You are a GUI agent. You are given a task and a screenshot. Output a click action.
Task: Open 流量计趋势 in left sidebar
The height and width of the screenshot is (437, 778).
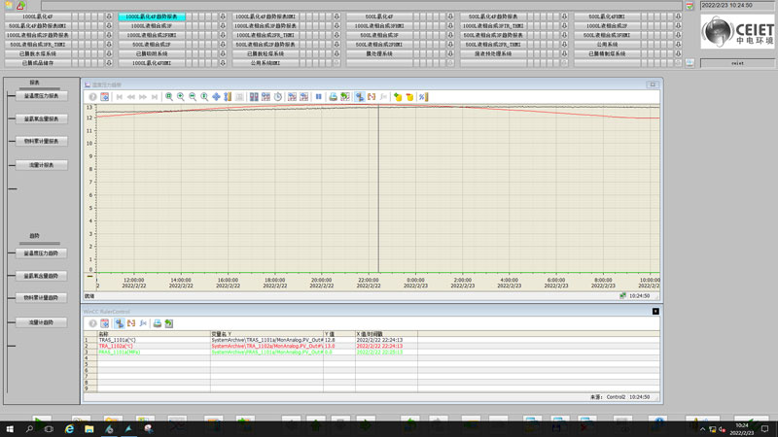coord(41,322)
